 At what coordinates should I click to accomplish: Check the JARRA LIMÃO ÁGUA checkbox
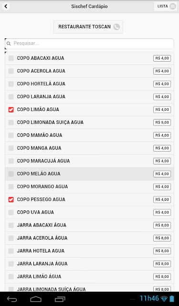click(11, 276)
